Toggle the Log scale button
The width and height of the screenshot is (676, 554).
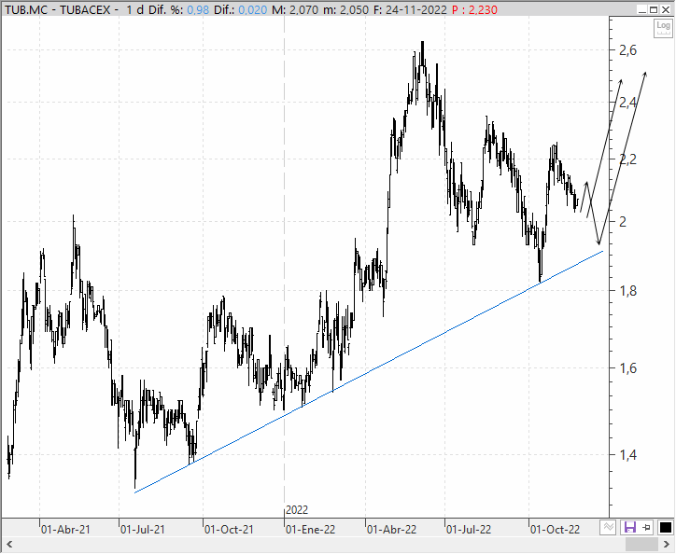pos(663,28)
